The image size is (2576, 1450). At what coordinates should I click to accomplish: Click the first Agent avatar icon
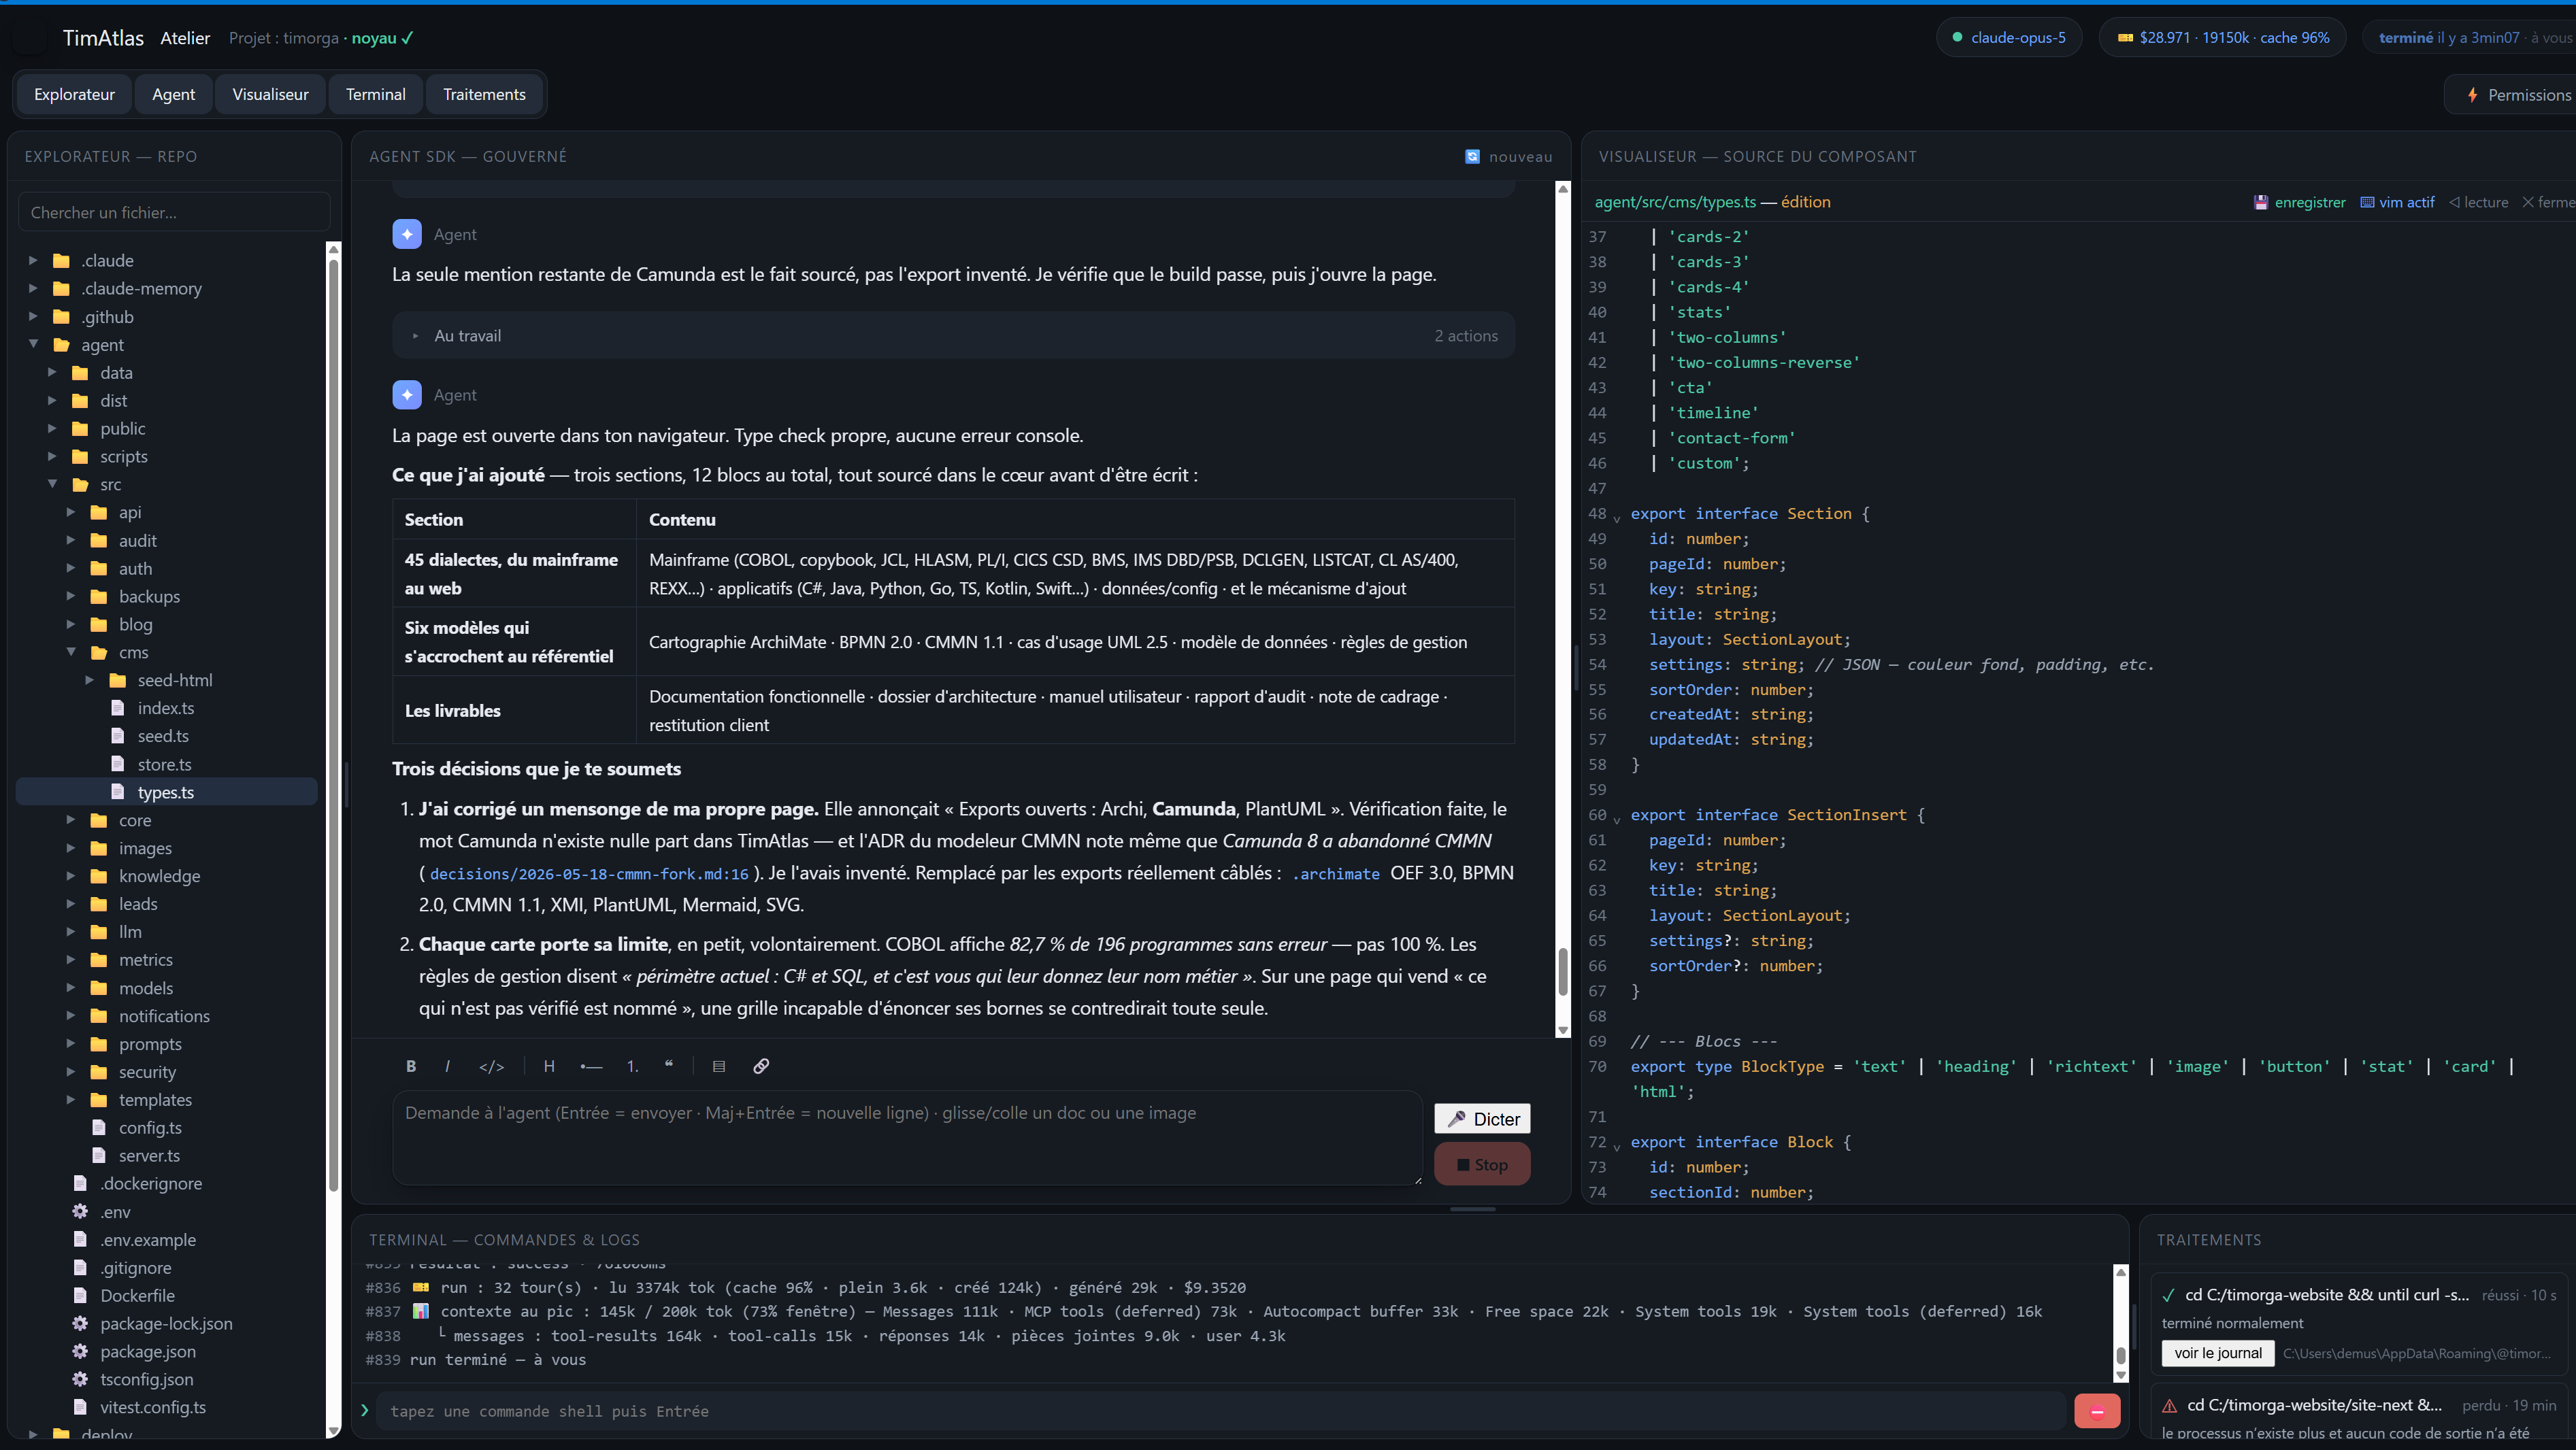(407, 234)
